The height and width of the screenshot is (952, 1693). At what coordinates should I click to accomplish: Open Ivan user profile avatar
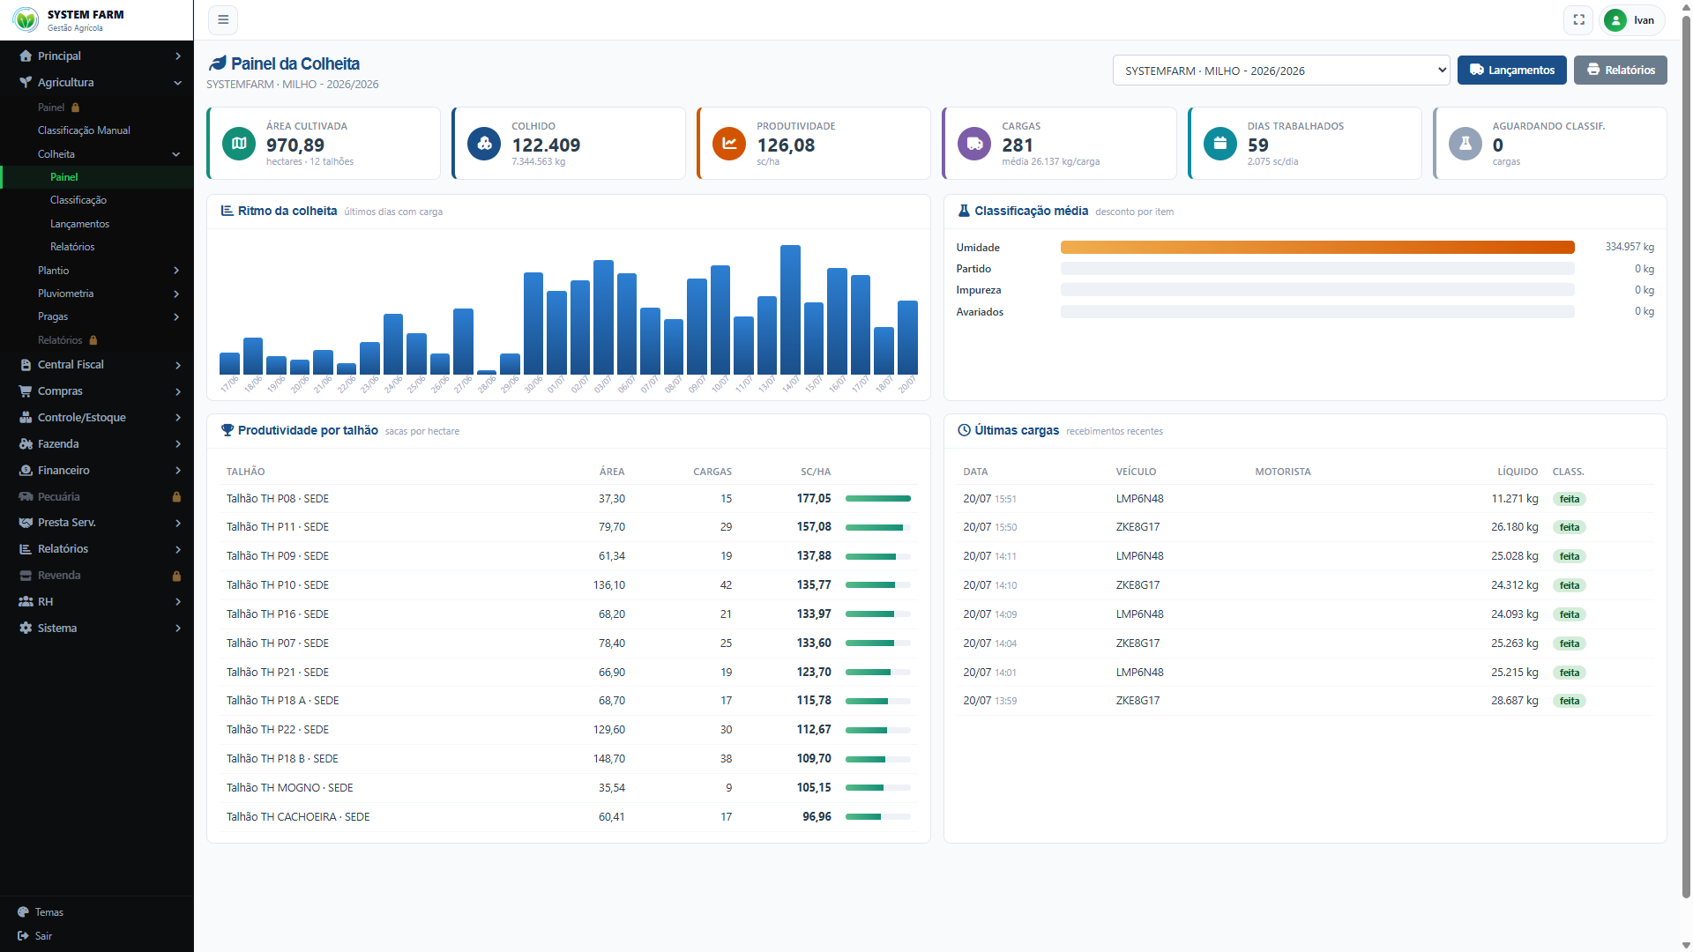click(x=1615, y=20)
